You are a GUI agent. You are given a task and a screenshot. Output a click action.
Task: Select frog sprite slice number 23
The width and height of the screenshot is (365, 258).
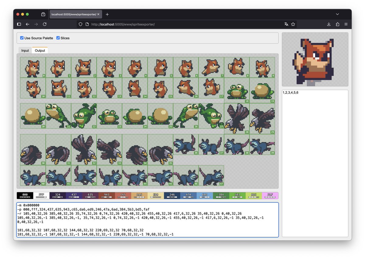pos(109,116)
